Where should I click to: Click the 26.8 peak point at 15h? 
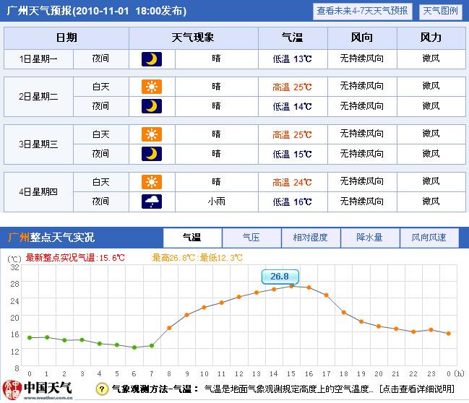[291, 287]
